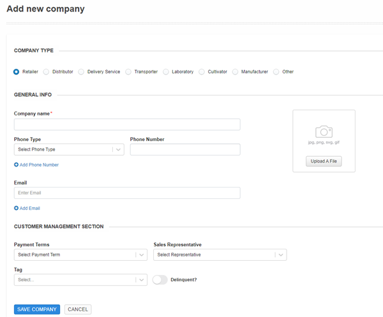Click the Save Company button
Viewport: 383px width, 317px height.
pyautogui.click(x=37, y=309)
